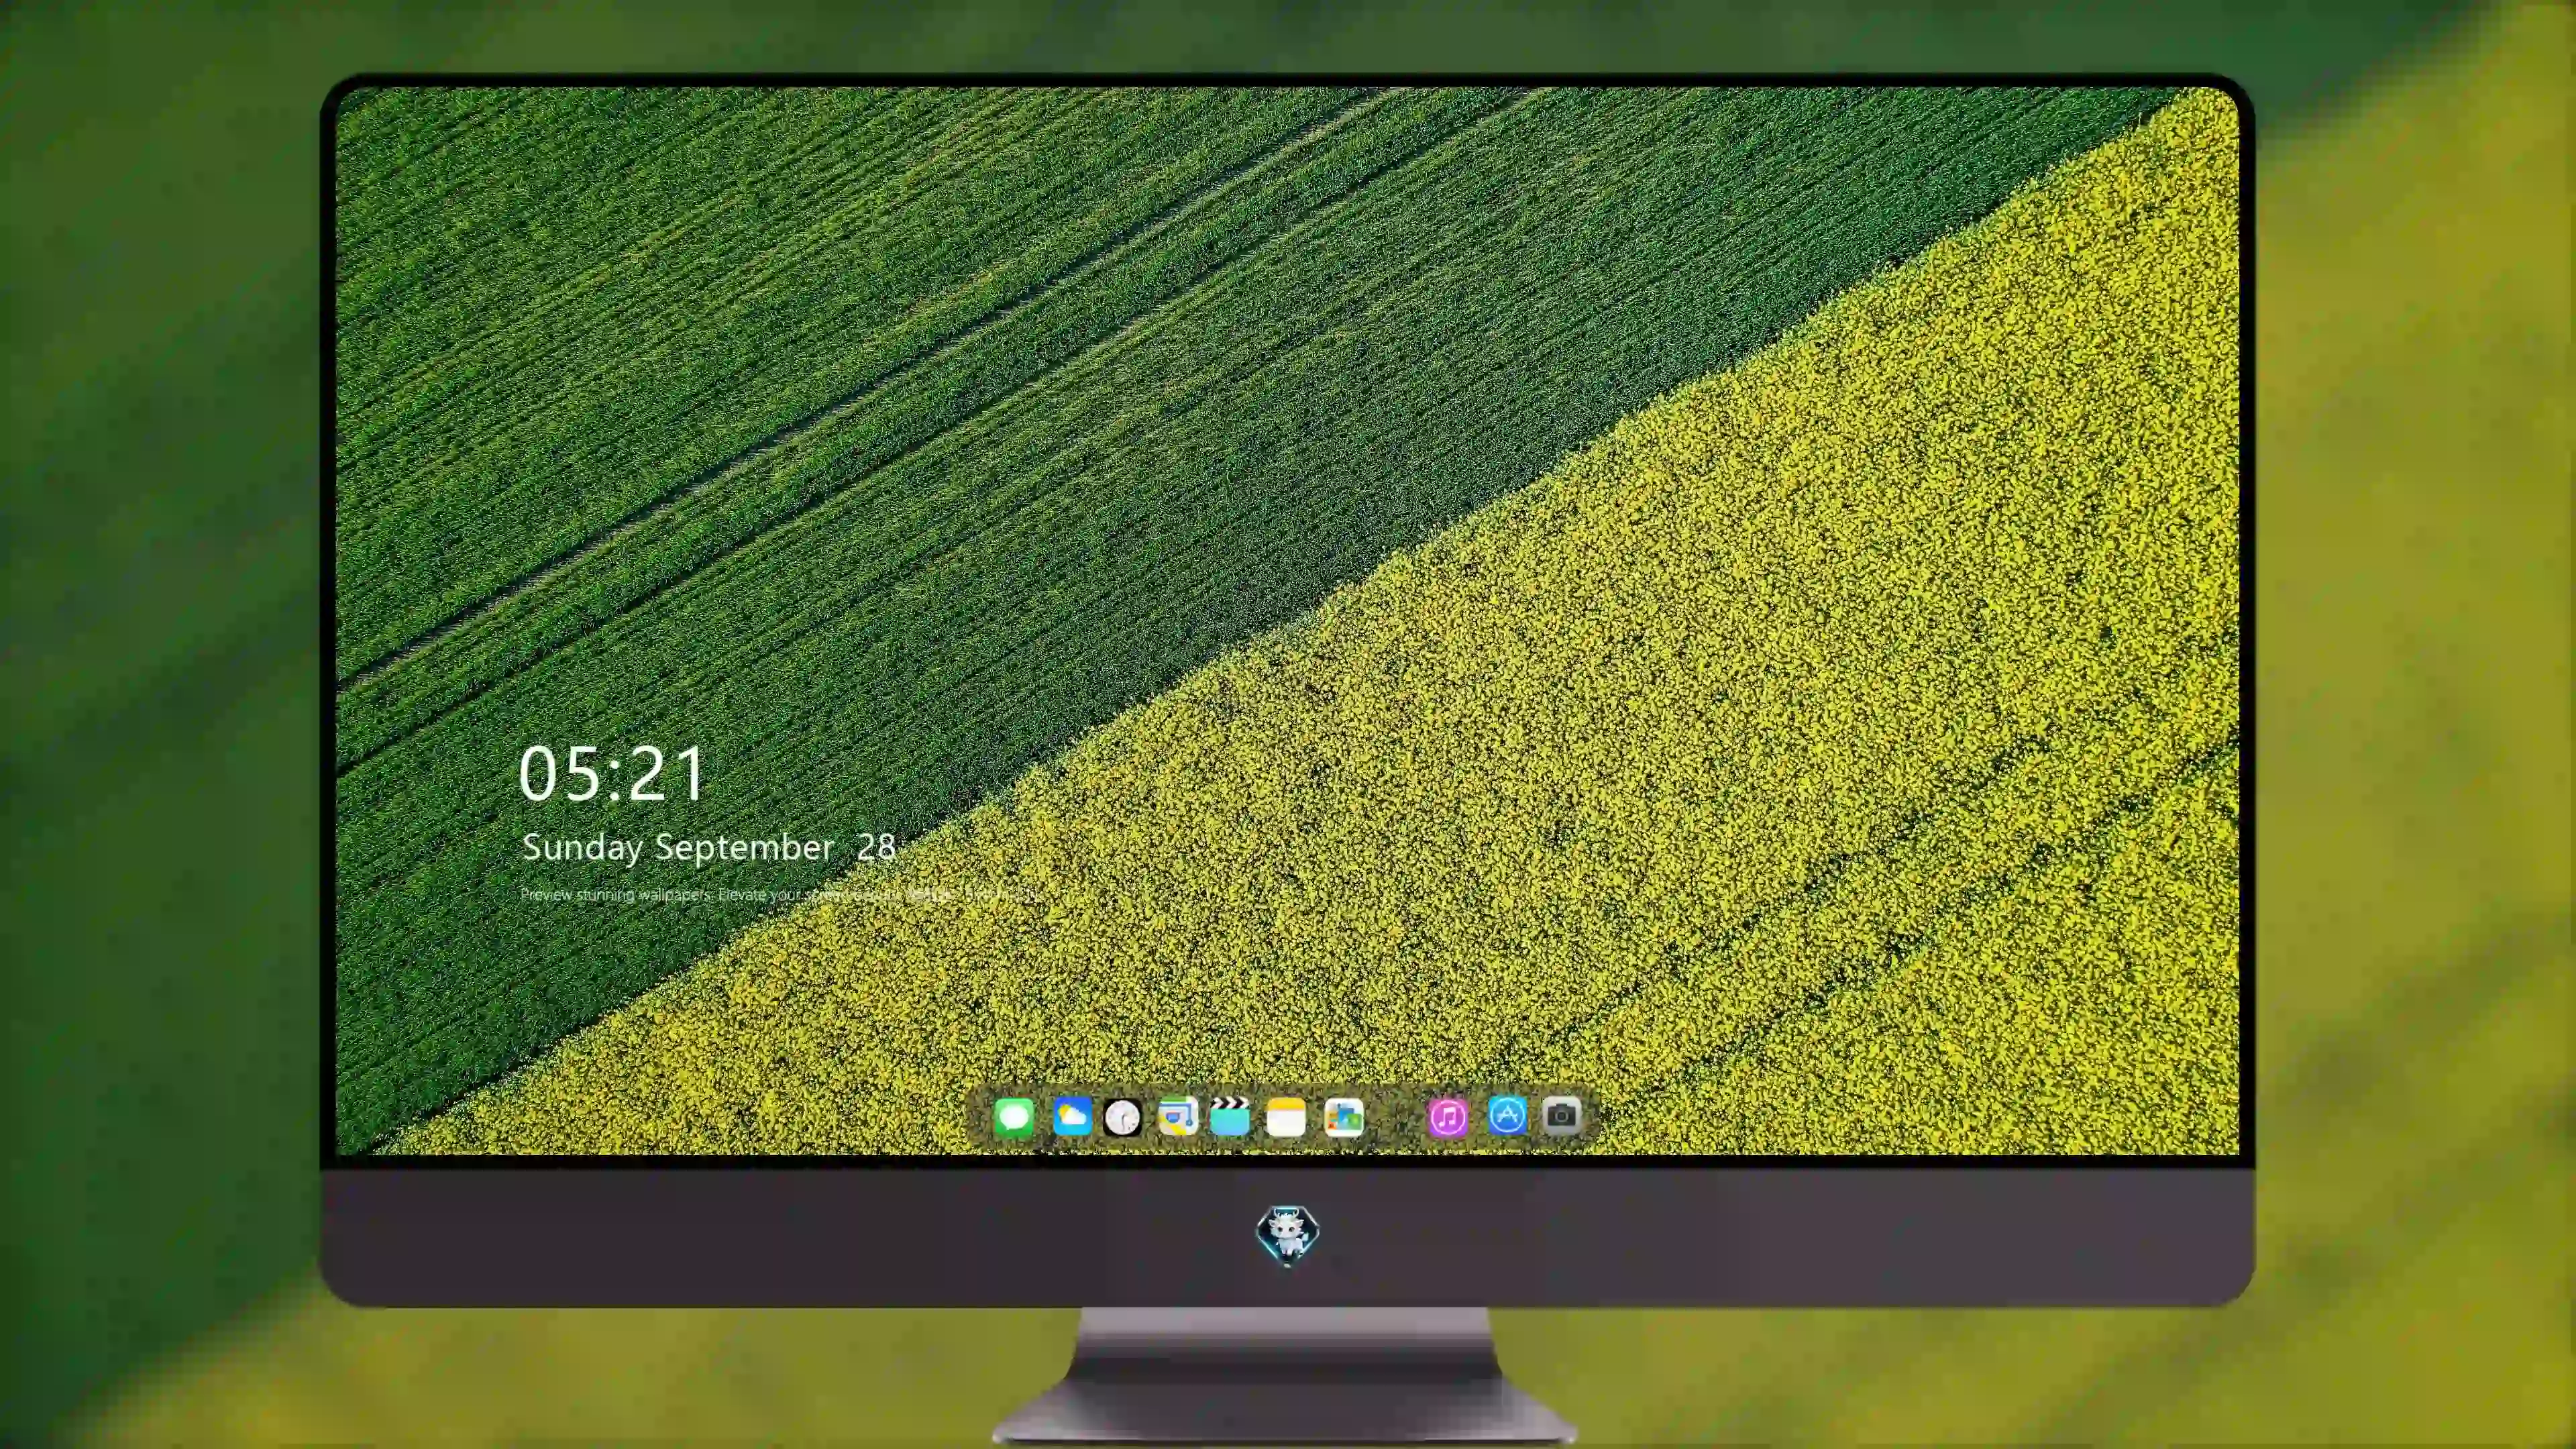This screenshot has height=1449, width=2576.
Task: Launch the pink iTunes music app
Action: [x=1447, y=1117]
